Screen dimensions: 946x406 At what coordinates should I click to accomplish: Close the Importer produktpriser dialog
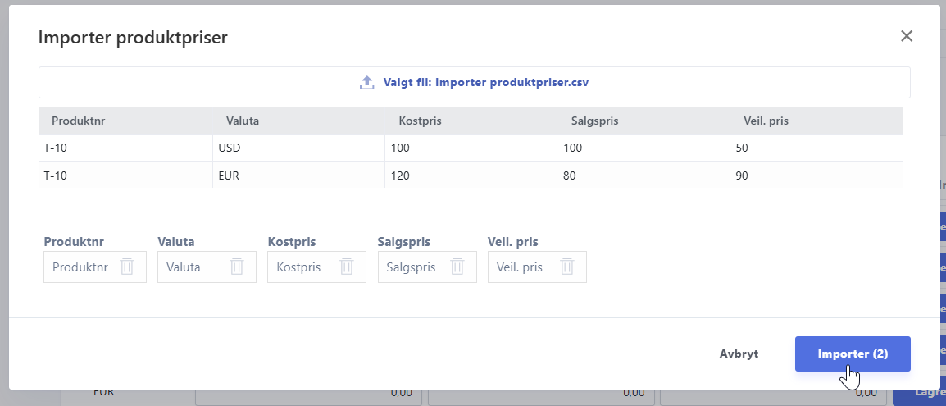906,36
